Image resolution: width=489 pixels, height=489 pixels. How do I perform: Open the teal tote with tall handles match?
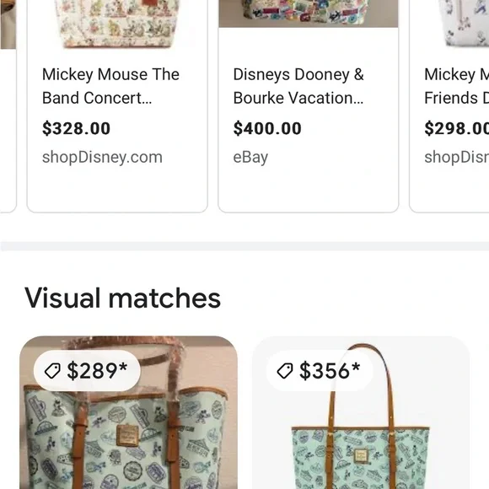361,412
